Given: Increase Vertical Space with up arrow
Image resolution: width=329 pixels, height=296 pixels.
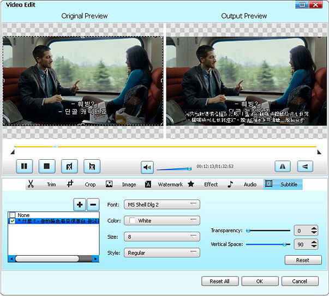Looking at the screenshot, I should (x=314, y=242).
